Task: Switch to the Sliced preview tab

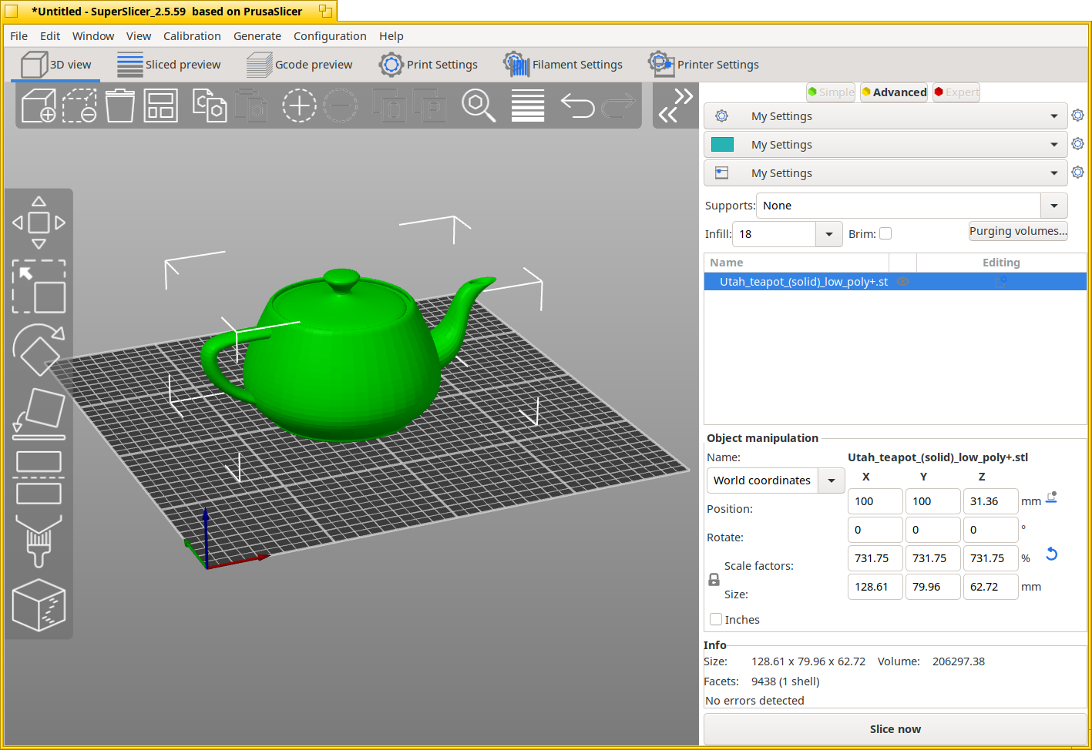Action: pyautogui.click(x=169, y=65)
